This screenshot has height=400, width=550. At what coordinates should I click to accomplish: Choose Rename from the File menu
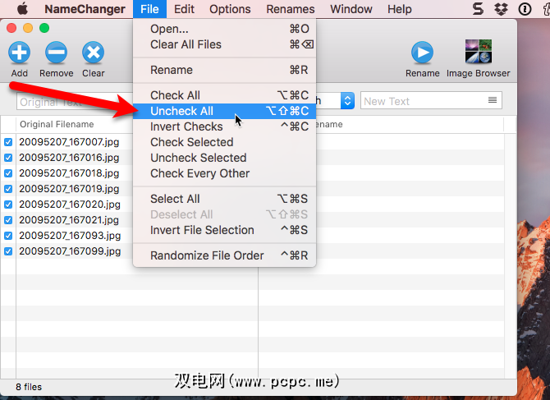pyautogui.click(x=224, y=70)
